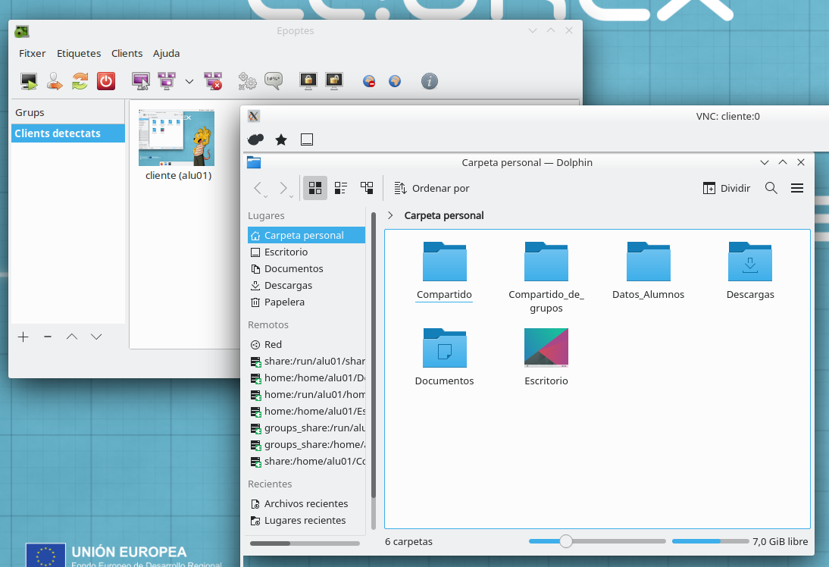Viewport: 829px width, 567px height.
Task: Stop screen broadcasts icon with red X
Action: pos(213,80)
